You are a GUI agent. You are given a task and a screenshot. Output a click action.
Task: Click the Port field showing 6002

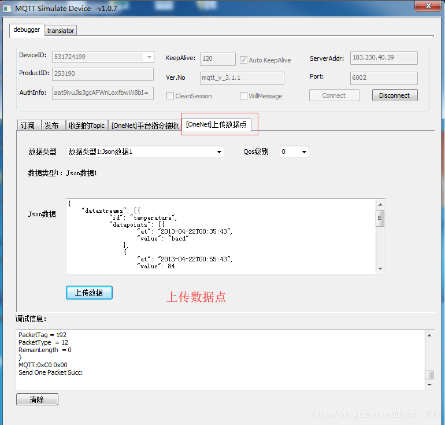tap(384, 78)
